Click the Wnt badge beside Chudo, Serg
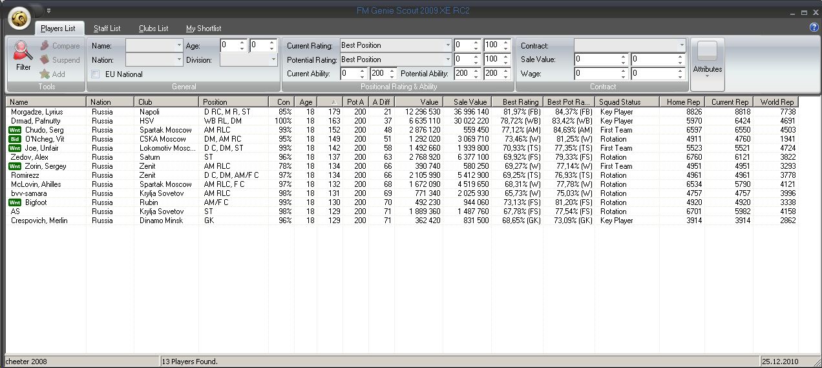The height and width of the screenshot is (368, 822). (15, 130)
